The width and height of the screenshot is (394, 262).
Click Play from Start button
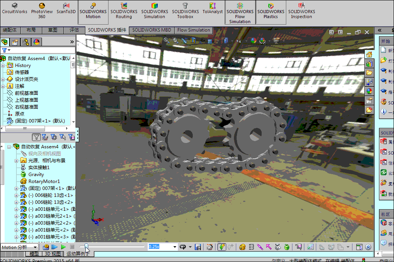point(54,247)
